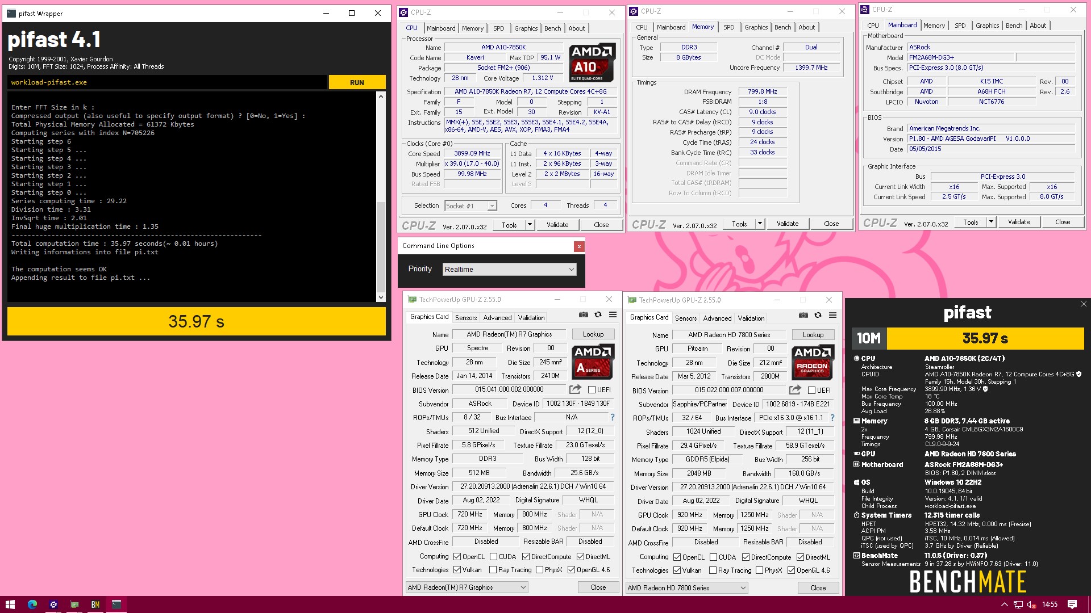Switch to the Mainboard tab in the CPU-Z CPU window
Image resolution: width=1091 pixels, height=613 pixels.
point(441,28)
